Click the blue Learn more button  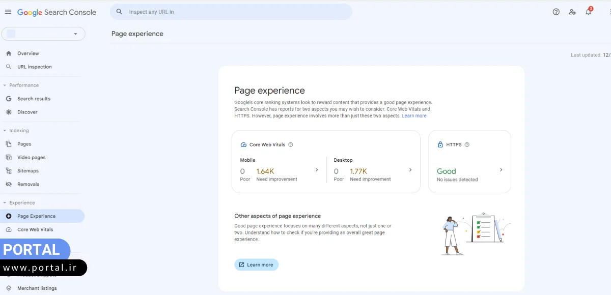256,265
